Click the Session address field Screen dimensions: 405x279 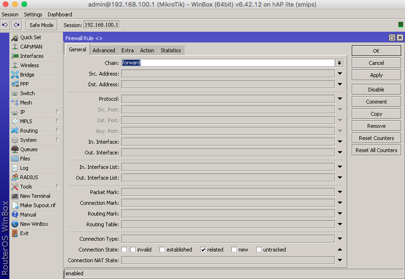pos(102,25)
